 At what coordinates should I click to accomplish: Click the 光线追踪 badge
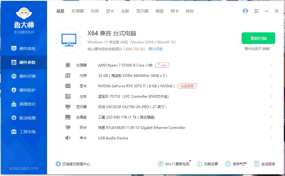(x=187, y=86)
